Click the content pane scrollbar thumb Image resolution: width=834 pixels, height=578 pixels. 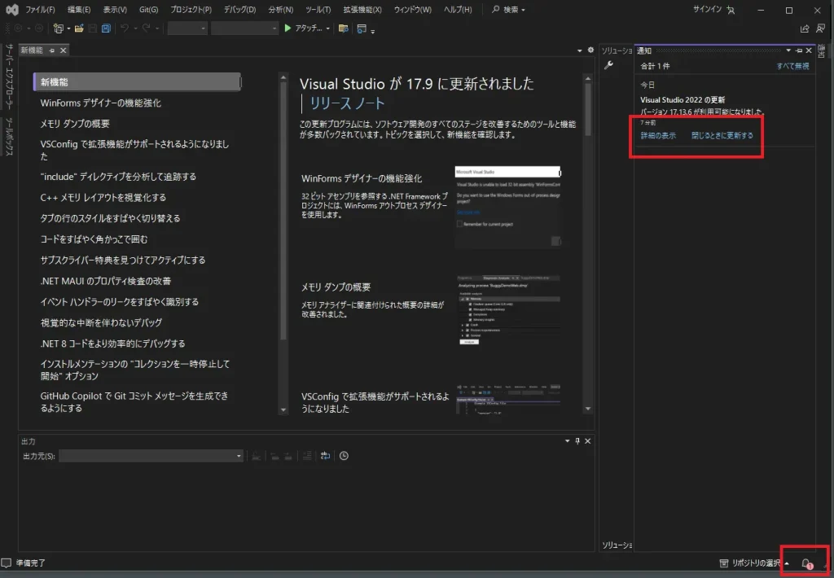tap(588, 110)
